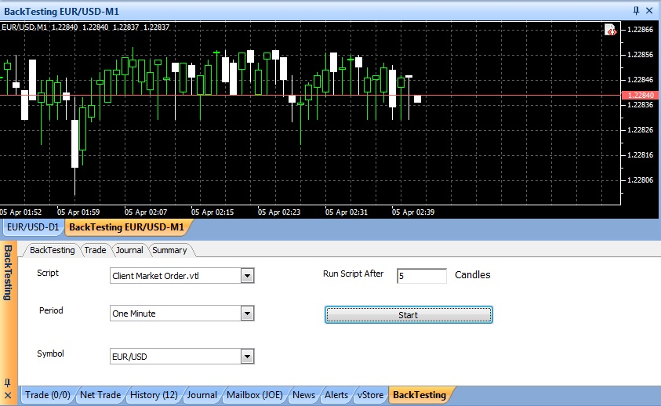The image size is (661, 406).
Task: Click the 05 Apr 01:59 time label
Action: [78, 212]
